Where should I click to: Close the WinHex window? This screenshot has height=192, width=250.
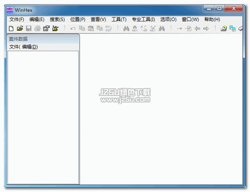(233, 8)
